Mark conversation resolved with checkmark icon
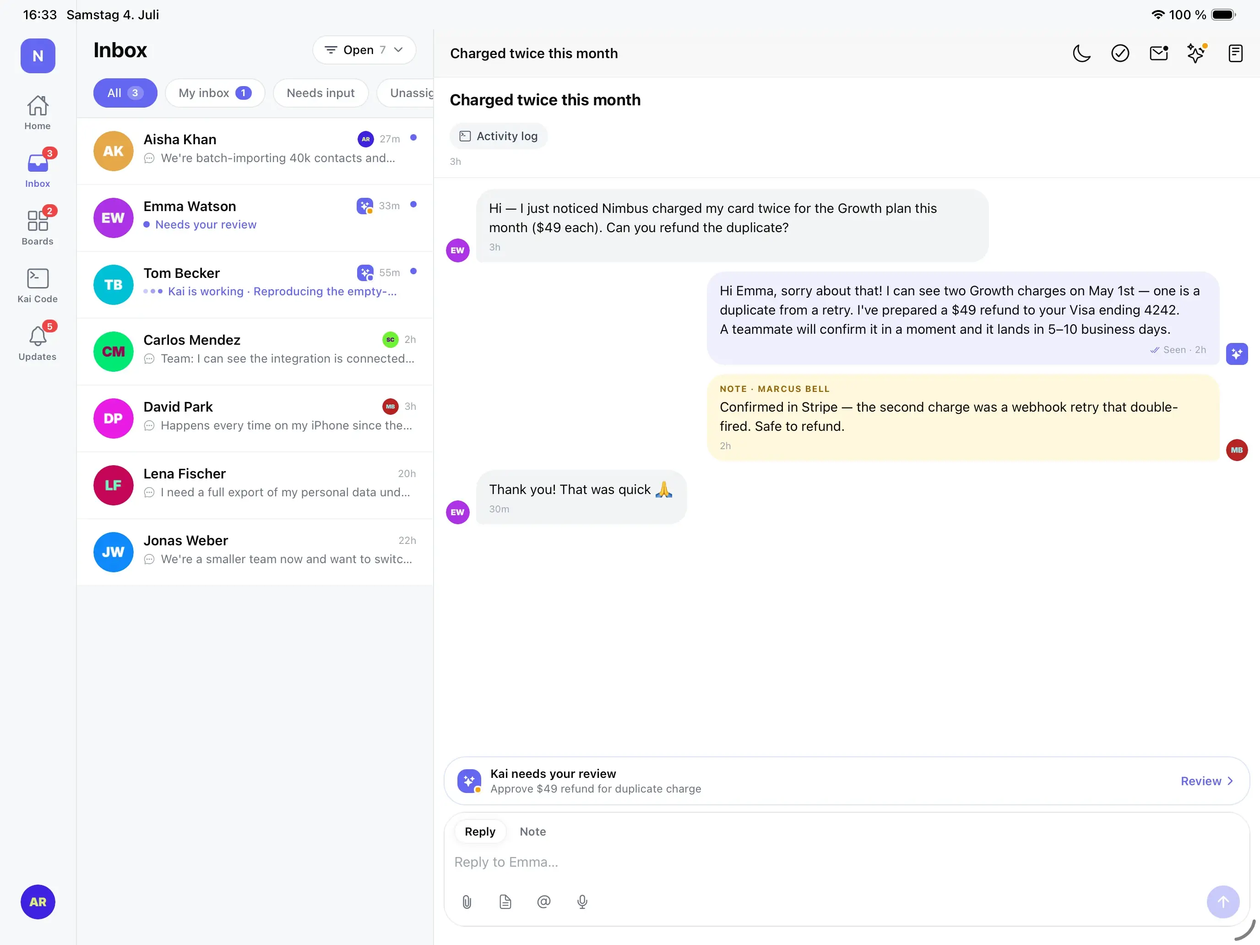The width and height of the screenshot is (1260, 945). (x=1120, y=54)
